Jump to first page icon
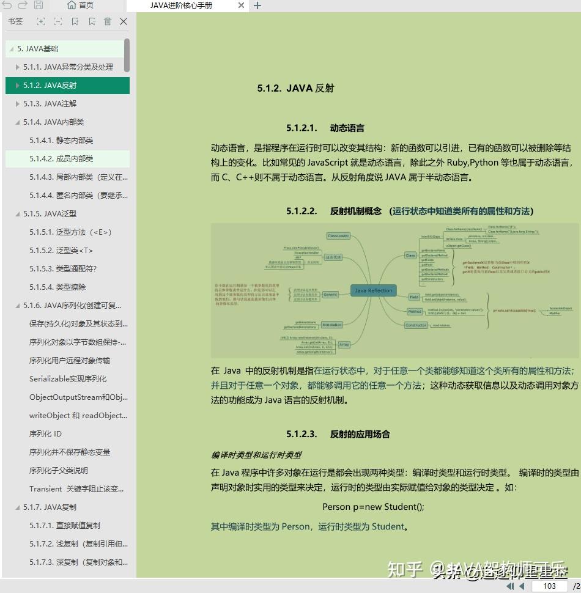Screen dimensions: 581x593 coord(510,586)
